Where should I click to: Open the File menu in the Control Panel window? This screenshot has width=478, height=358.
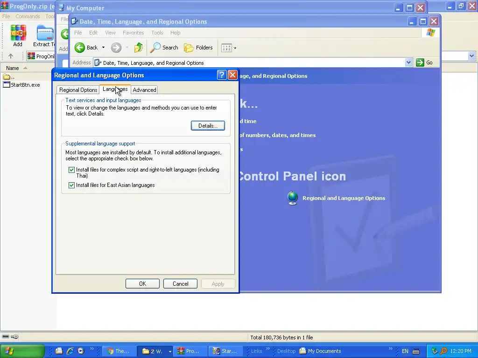[78, 33]
